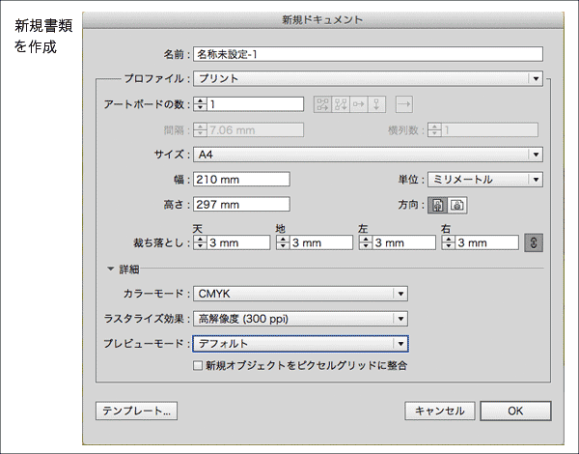Click the アートボードの数 stepper arrows
This screenshot has width=579, height=454.
click(200, 104)
